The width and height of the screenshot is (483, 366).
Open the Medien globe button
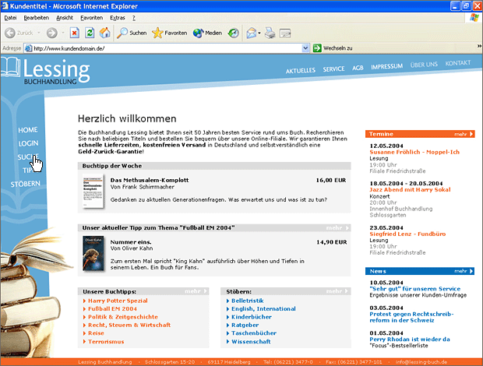[x=207, y=33]
